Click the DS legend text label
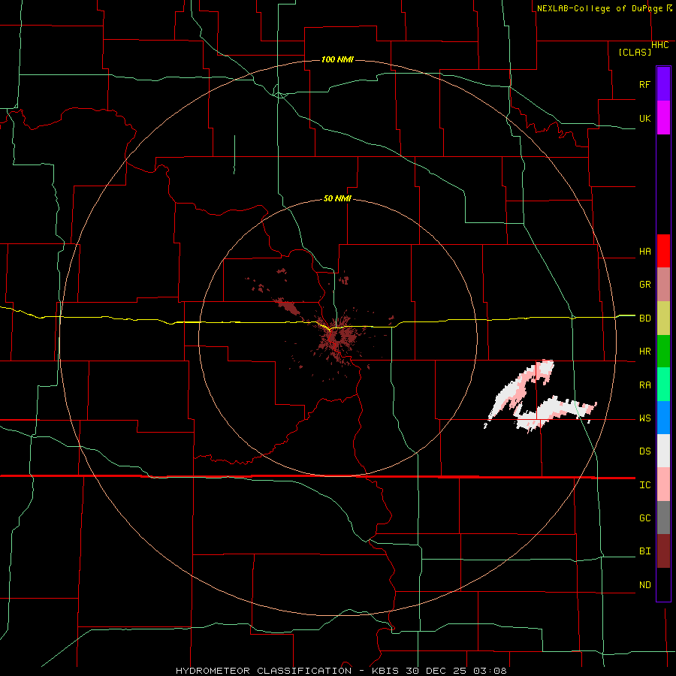This screenshot has height=676, width=676. click(x=644, y=451)
